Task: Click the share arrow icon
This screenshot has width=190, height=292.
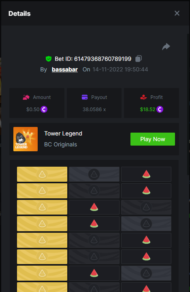Action: tap(166, 47)
